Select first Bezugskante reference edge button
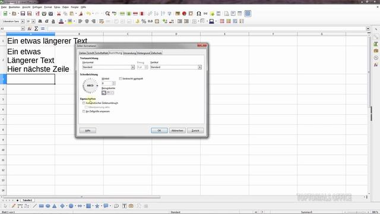This screenshot has width=380, height=214. point(104,93)
